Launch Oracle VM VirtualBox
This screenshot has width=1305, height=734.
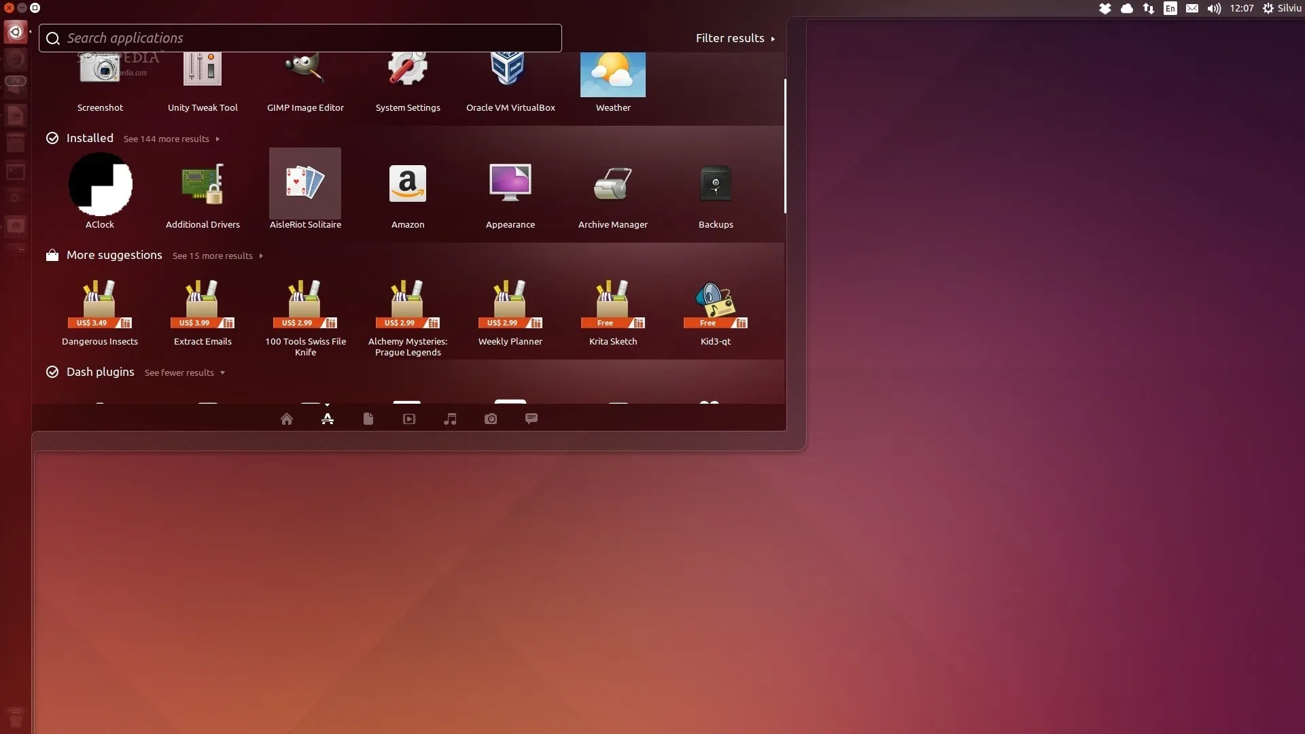(510, 75)
